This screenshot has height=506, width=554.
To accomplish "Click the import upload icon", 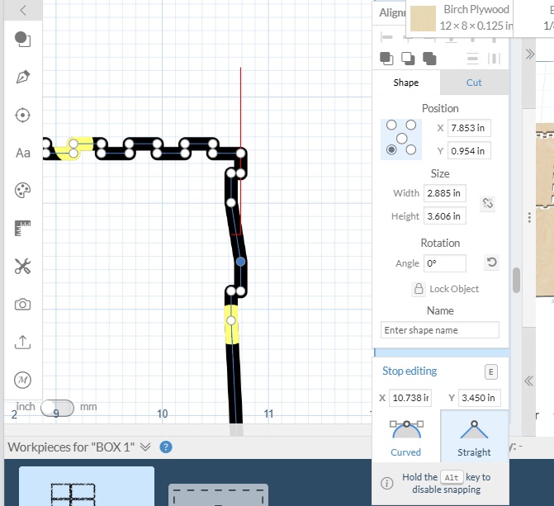I will [22, 342].
